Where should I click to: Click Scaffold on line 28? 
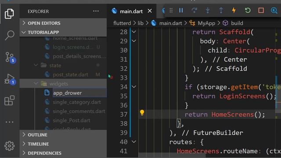coord(234,32)
